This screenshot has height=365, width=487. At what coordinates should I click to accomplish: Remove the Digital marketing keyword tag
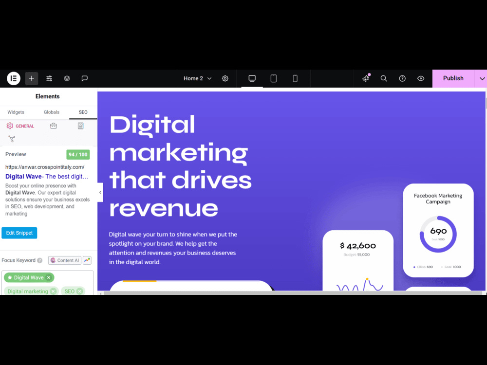pos(54,291)
